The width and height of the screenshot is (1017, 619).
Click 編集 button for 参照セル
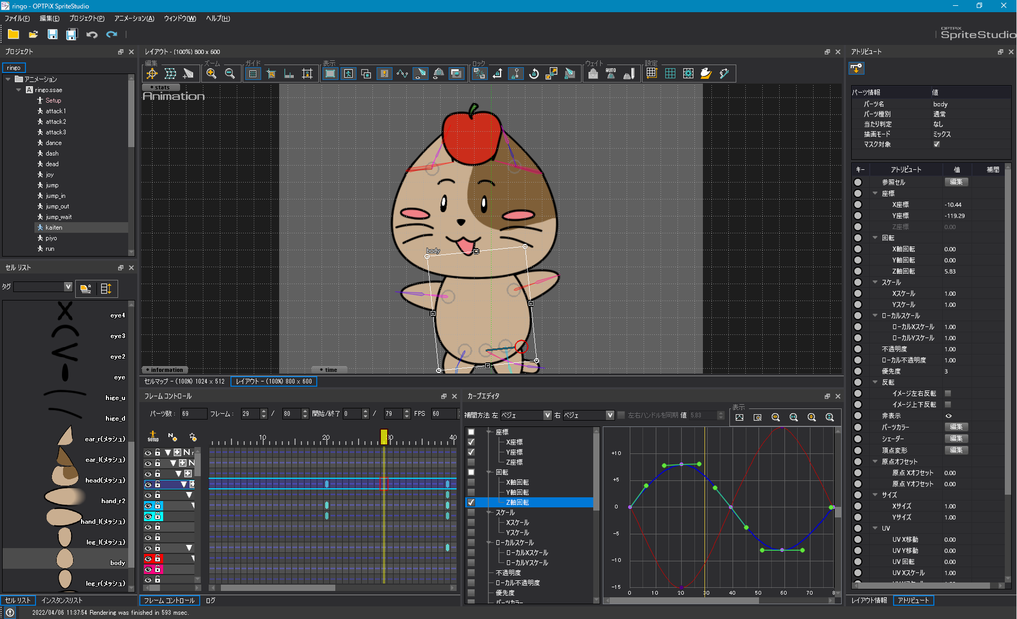point(956,181)
